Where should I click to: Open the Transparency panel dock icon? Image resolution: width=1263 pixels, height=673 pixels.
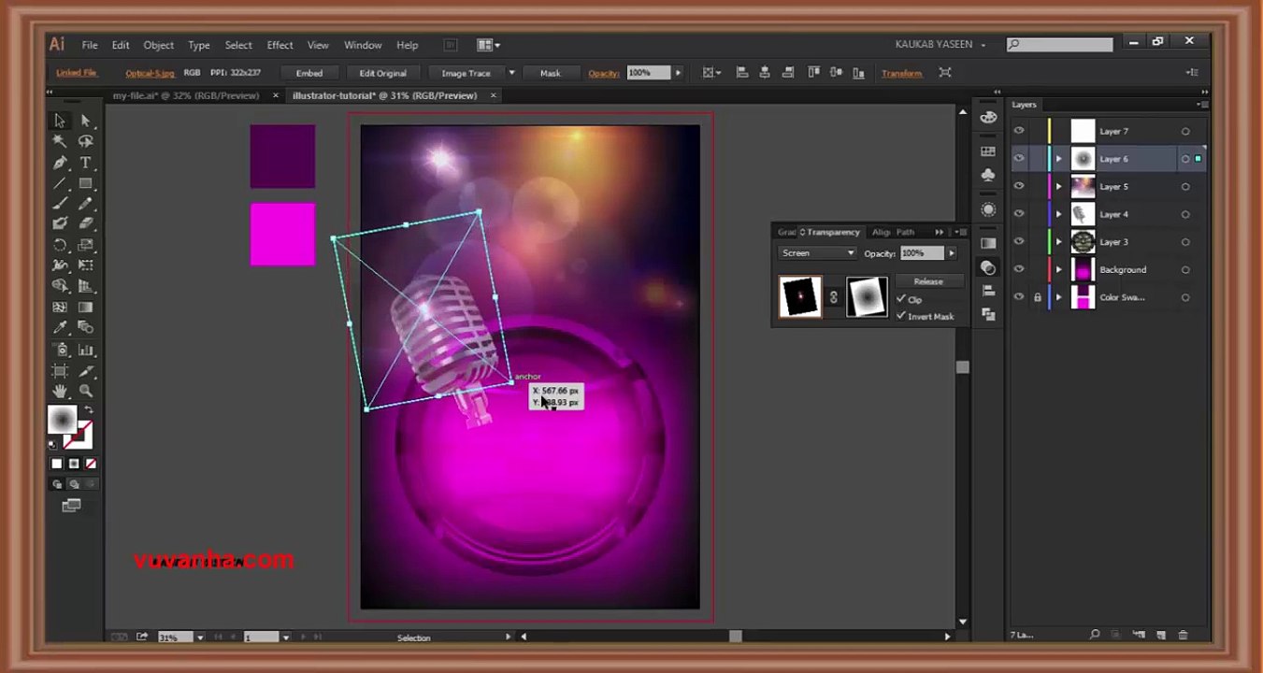988,267
